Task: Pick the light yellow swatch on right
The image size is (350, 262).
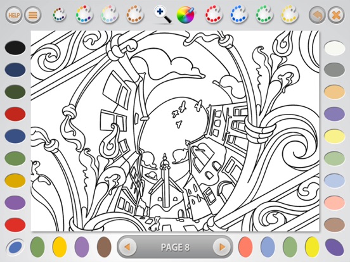Action: [x=334, y=136]
